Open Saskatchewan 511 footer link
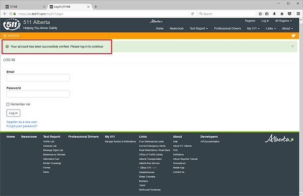This screenshot has width=303, height=196. 146,172
